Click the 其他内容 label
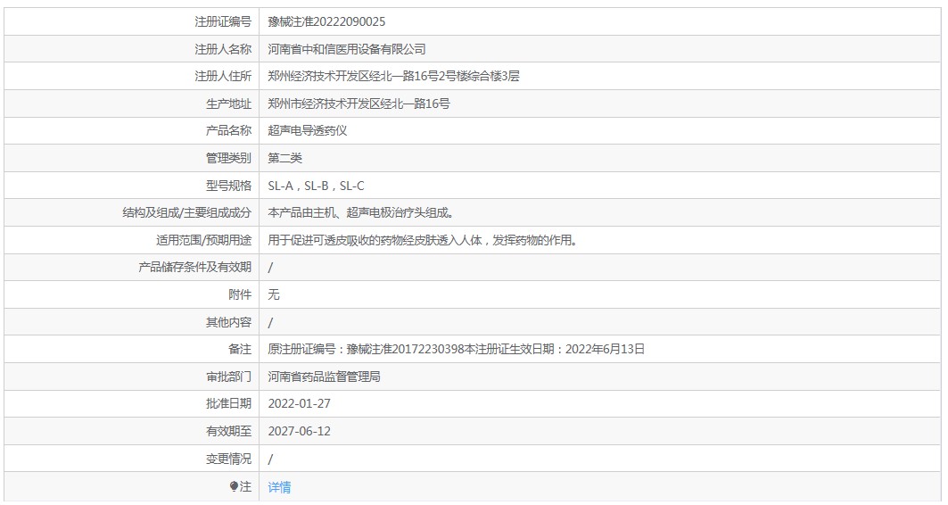Image resolution: width=948 pixels, height=505 pixels. point(228,322)
